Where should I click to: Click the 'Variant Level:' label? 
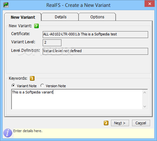coord(23,42)
